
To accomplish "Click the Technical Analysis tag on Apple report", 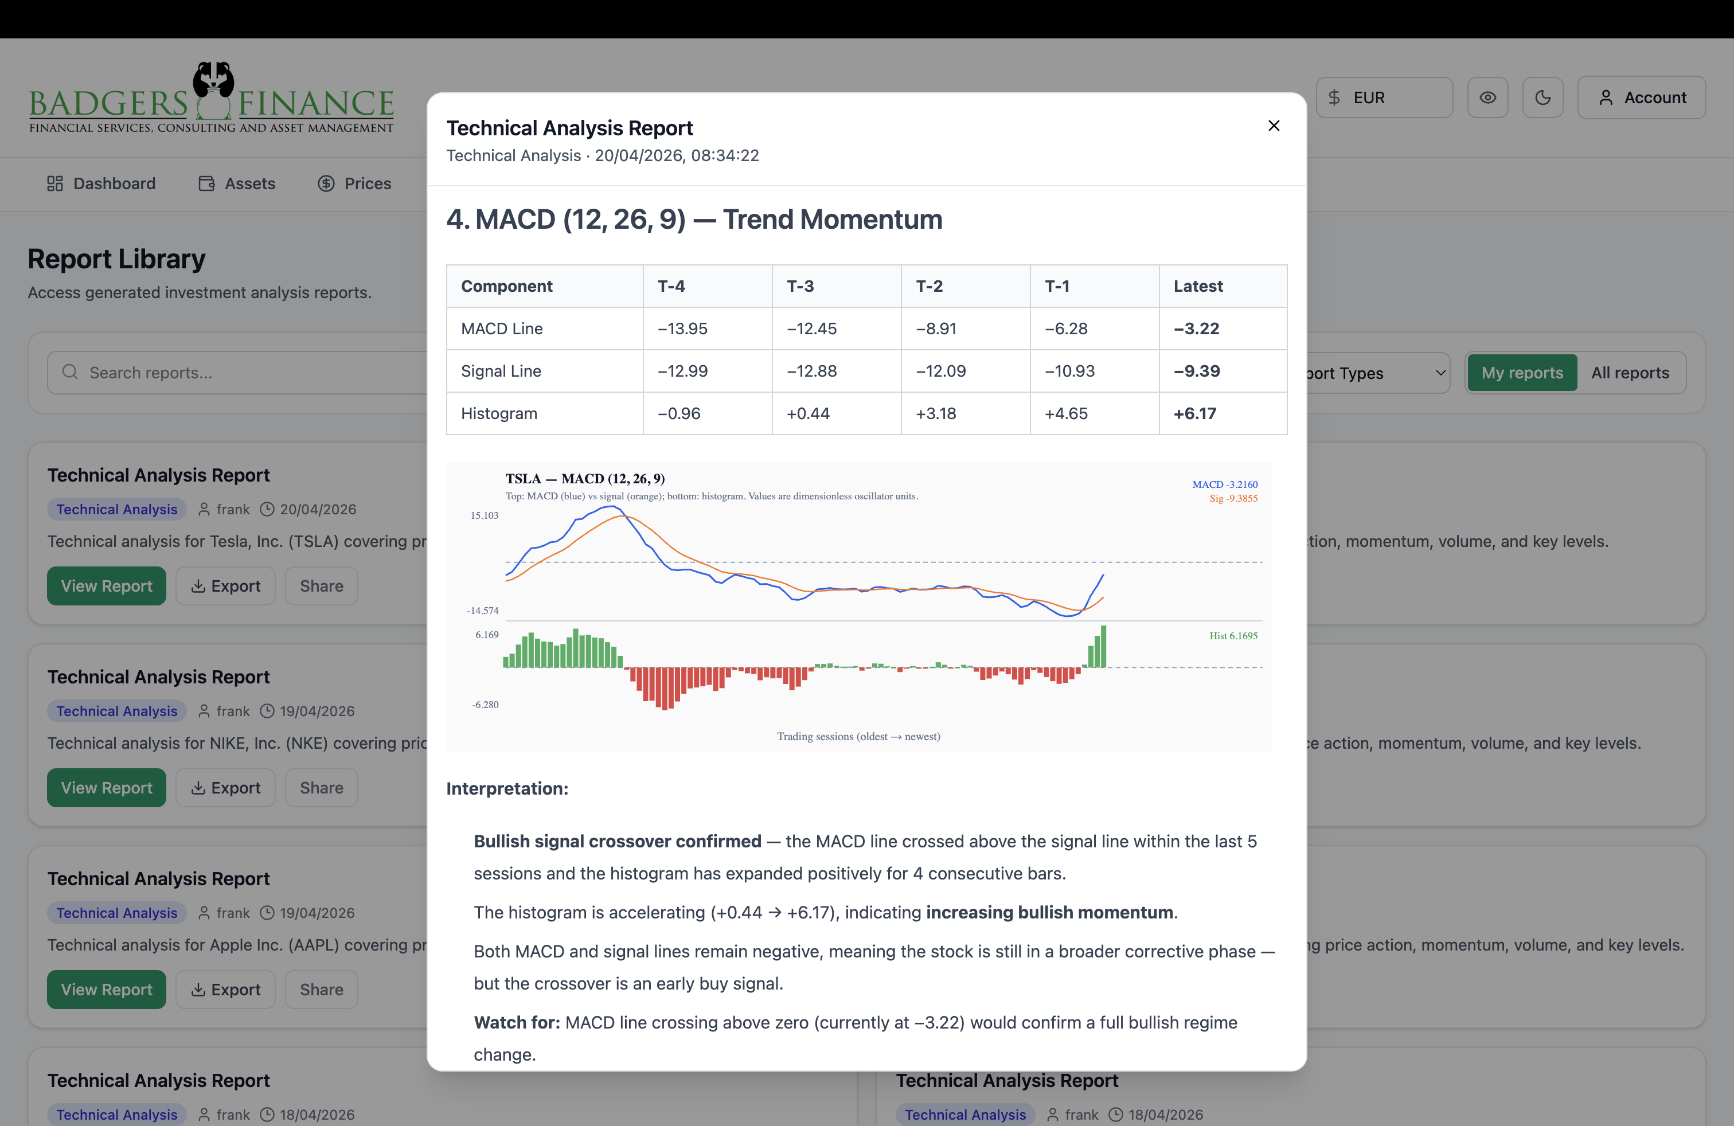I will pyautogui.click(x=116, y=913).
